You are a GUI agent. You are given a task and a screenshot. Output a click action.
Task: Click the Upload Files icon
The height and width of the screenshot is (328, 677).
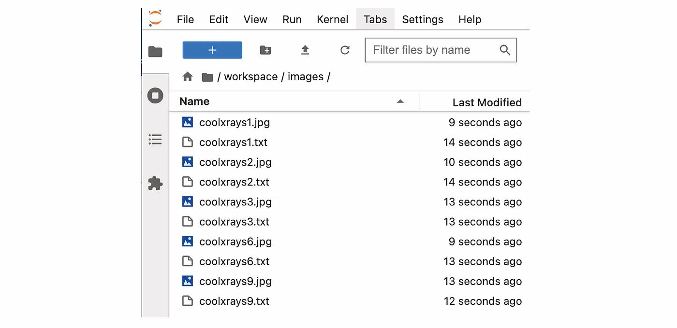point(305,50)
